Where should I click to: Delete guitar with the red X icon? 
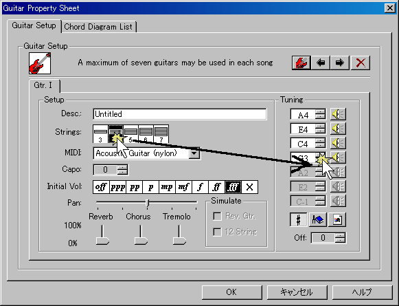(x=361, y=63)
